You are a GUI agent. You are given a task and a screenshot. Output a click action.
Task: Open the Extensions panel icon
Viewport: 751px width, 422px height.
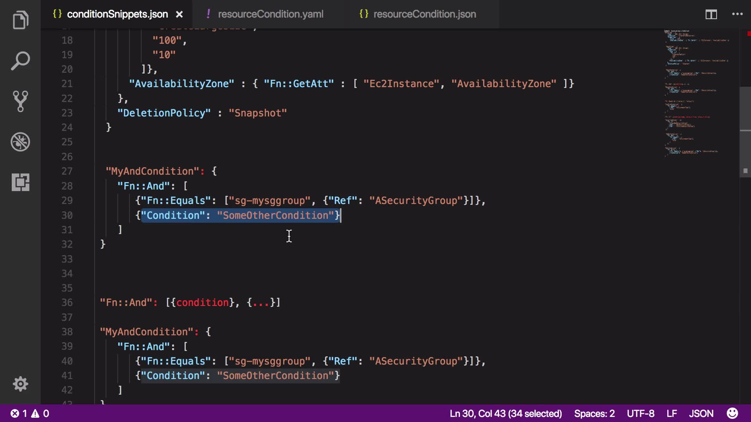(20, 182)
